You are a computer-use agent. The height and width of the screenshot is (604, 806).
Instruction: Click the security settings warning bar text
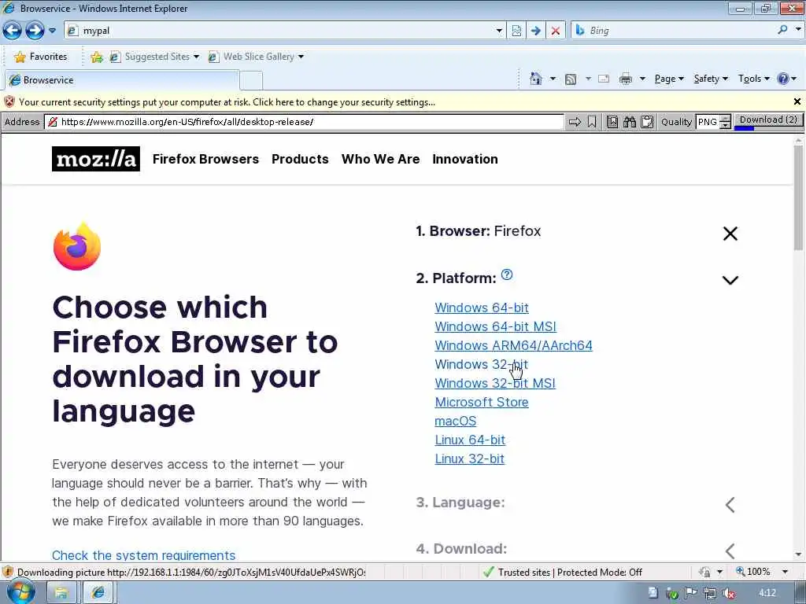click(x=227, y=101)
